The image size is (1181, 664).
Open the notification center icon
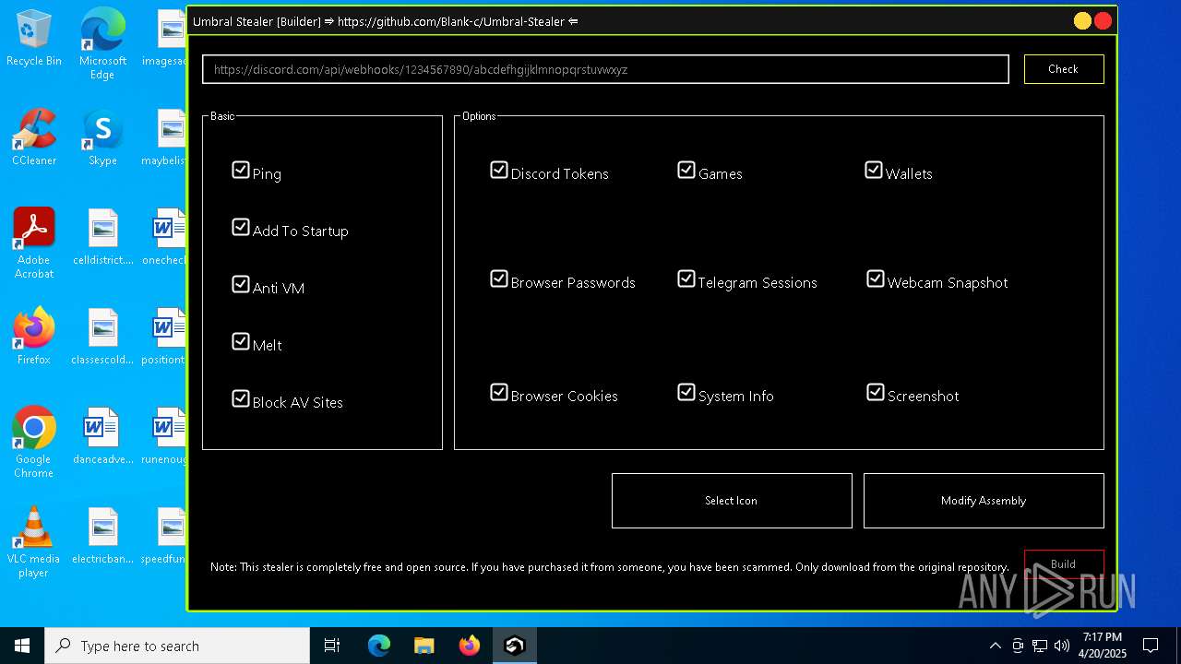click(x=1151, y=646)
